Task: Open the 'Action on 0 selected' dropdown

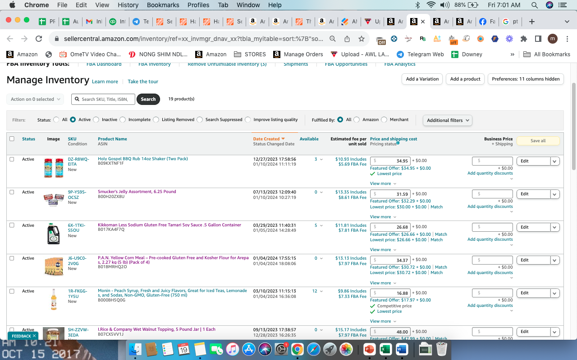Action: pyautogui.click(x=35, y=99)
